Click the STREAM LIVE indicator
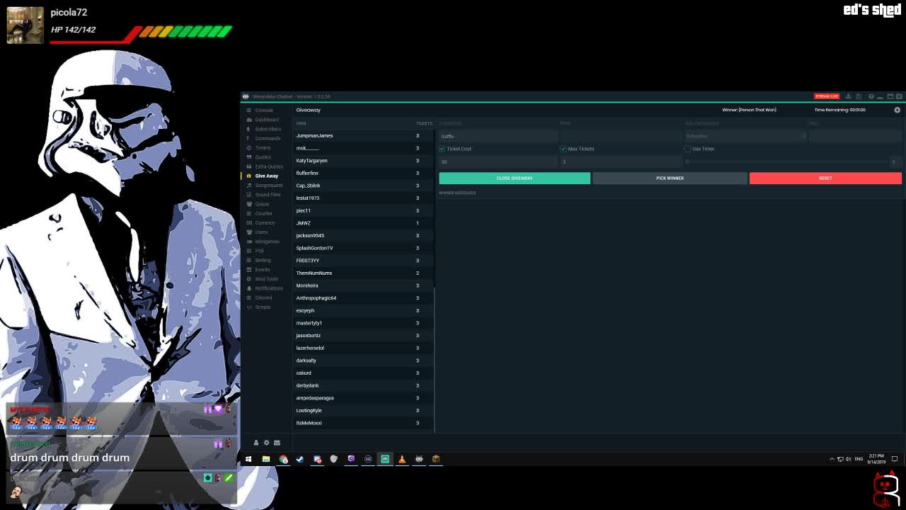 827,96
